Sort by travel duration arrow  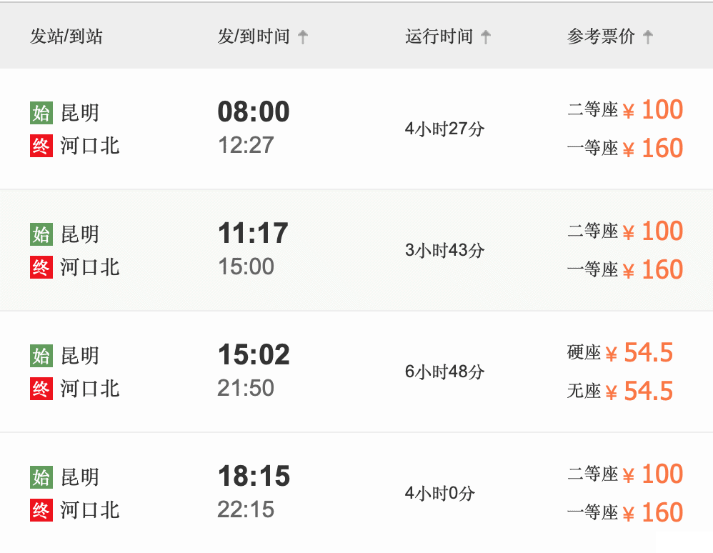(486, 37)
